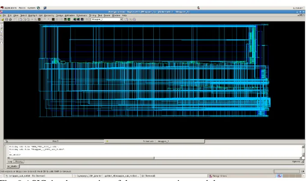Open the List menu
This screenshot has width=306, height=181.
(x=41, y=15)
